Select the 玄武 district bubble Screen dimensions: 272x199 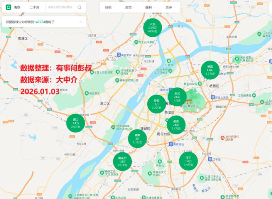click(177, 97)
